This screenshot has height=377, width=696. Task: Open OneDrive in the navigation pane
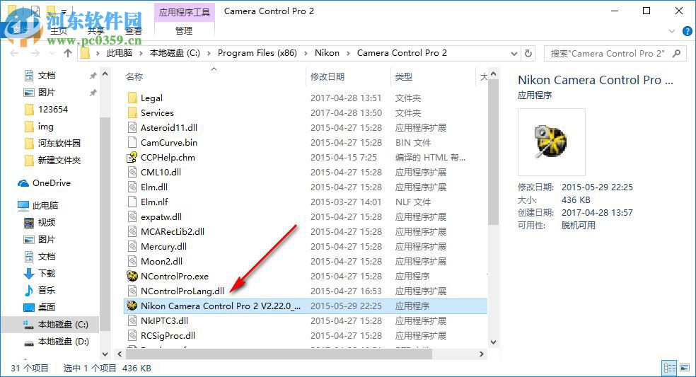45,183
